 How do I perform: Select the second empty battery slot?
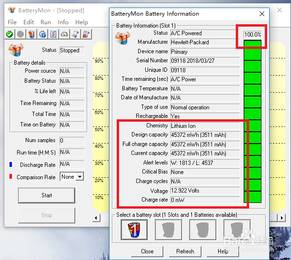pos(169,230)
